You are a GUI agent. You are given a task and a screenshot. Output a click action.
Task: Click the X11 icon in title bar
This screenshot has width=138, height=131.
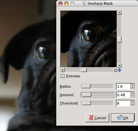point(84,4)
